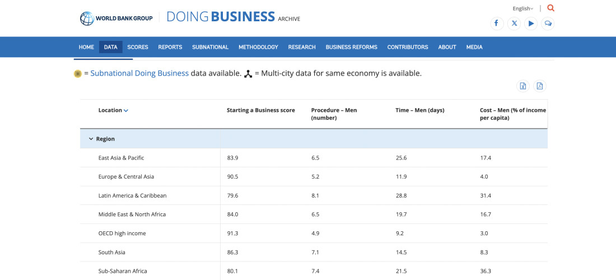The width and height of the screenshot is (616, 280).
Task: Collapse the Region group chevron
Action: pos(91,139)
